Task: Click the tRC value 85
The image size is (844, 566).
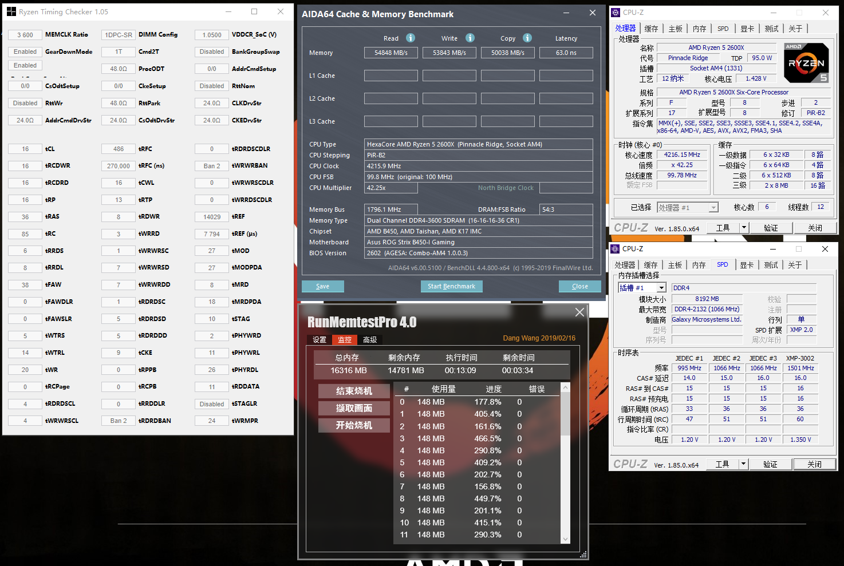Action: [x=25, y=234]
